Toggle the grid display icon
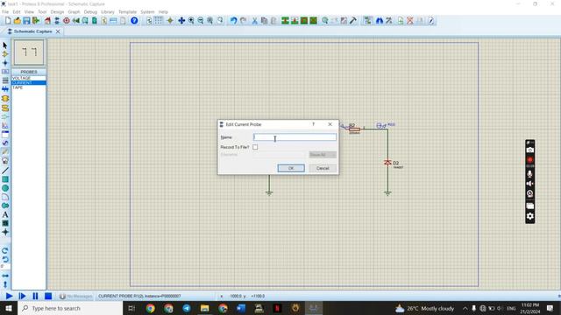The height and width of the screenshot is (315, 561). (158, 21)
